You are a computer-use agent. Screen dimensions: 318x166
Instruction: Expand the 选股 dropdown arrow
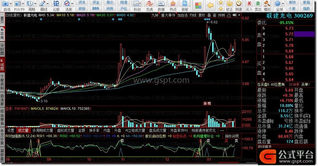click(72, 4)
